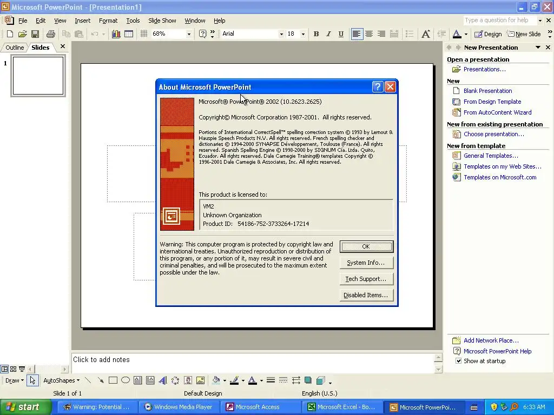The width and height of the screenshot is (554, 415).
Task: Click the Insert Picture icon
Action: coord(200,380)
